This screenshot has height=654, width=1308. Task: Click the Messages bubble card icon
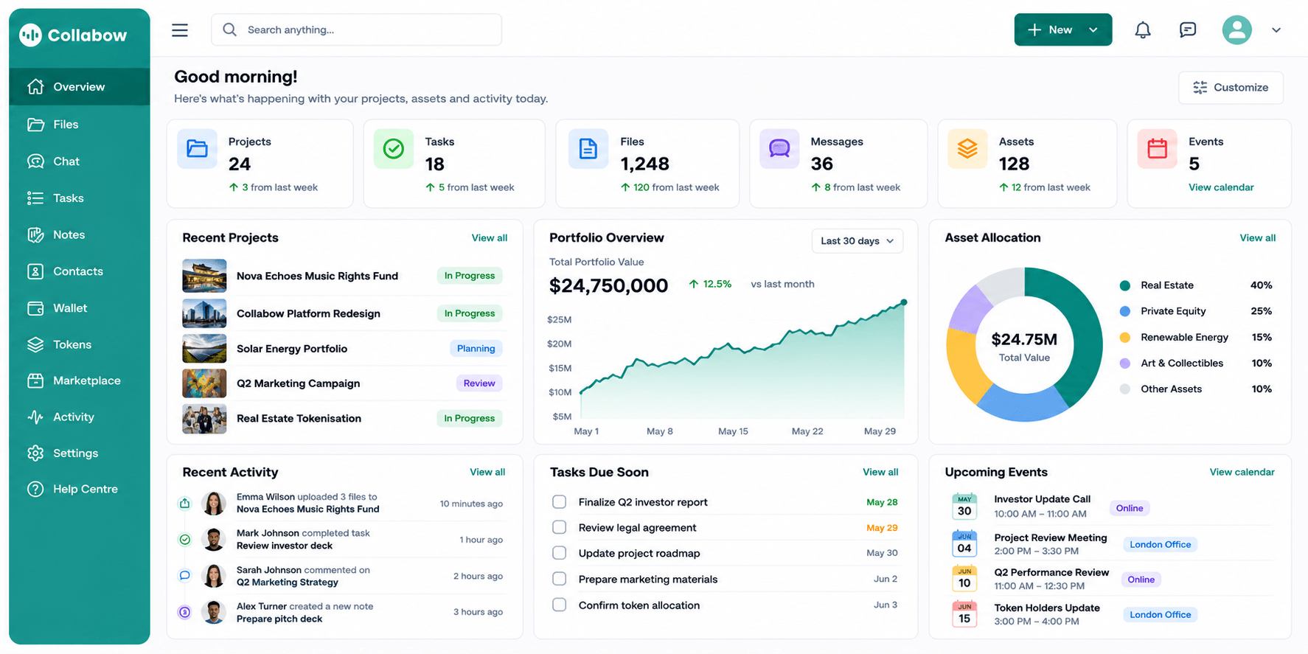[779, 148]
